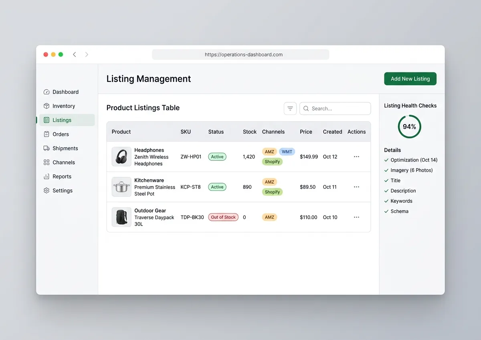481x340 pixels.
Task: Click Optimization (Oct 14) detail
Action: (x=414, y=160)
